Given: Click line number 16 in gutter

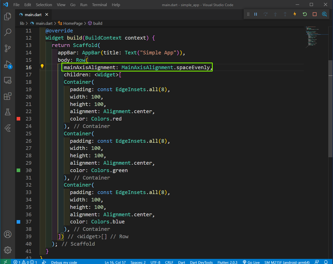Looking at the screenshot, I should [x=29, y=67].
